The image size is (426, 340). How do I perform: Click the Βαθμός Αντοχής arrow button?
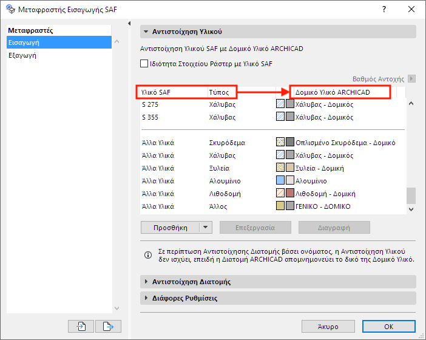(411, 78)
